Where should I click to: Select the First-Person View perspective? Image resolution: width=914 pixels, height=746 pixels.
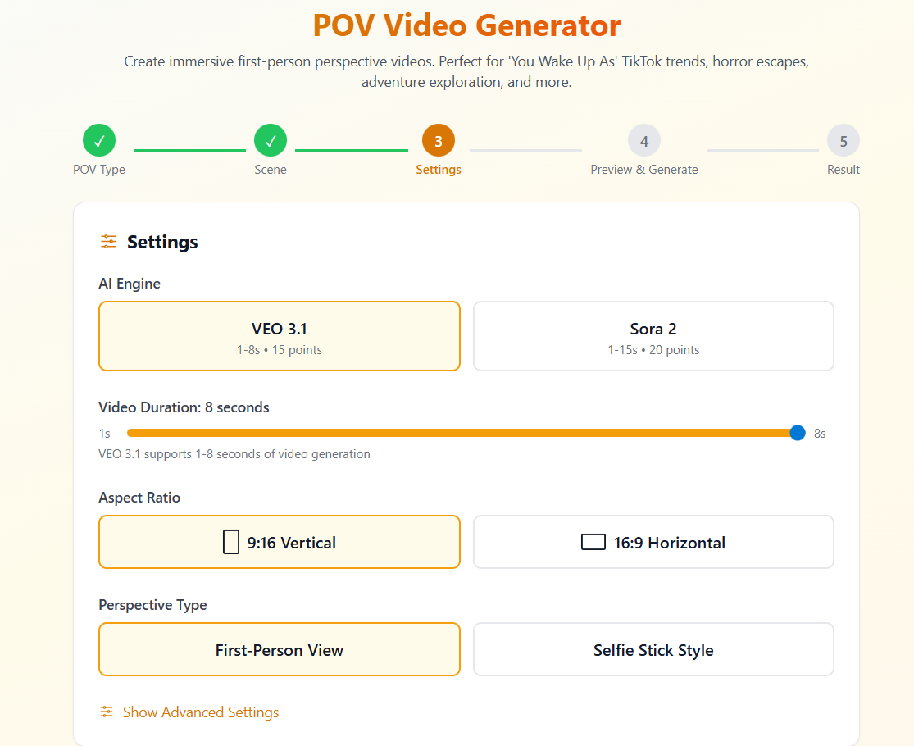tap(279, 649)
